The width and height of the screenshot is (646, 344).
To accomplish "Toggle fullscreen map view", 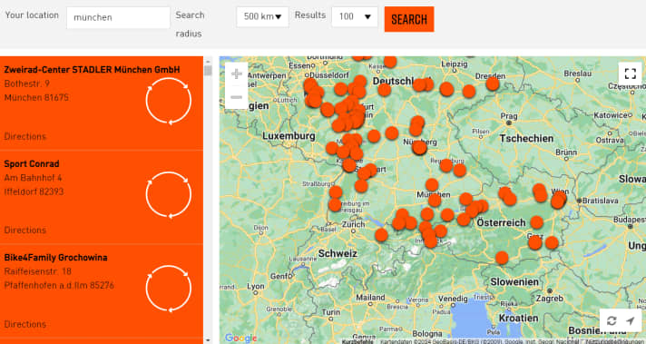I will click(630, 74).
